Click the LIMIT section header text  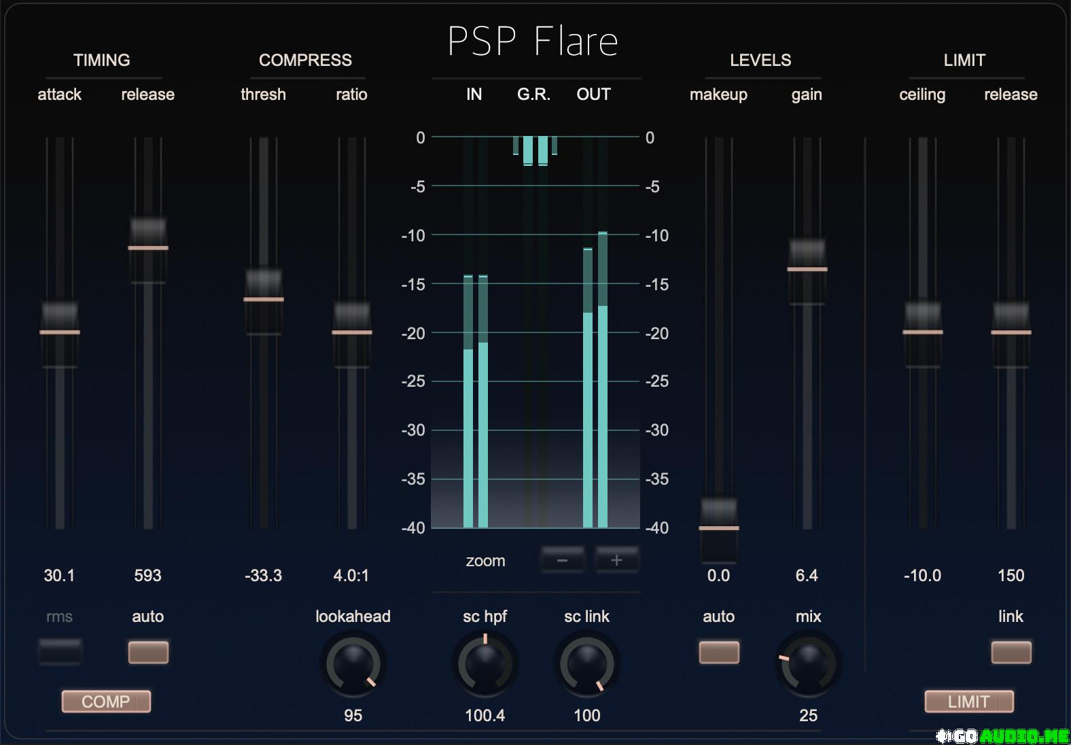click(964, 60)
